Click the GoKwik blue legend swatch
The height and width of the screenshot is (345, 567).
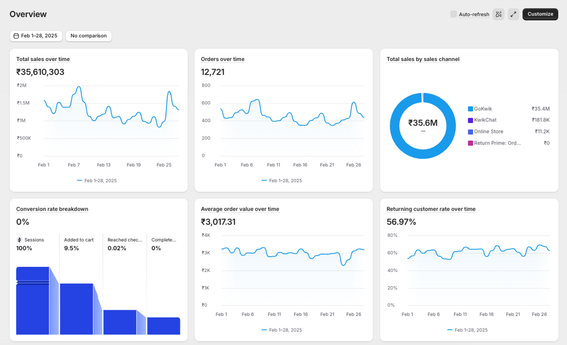point(470,109)
